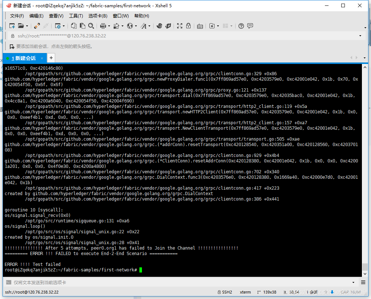The height and width of the screenshot is (299, 371).
Task: Click the lock icon in the address bar
Action: 13,36
